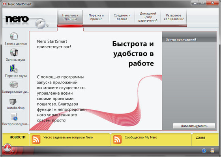Viewport: 221px width, 157px height.
Task: Click the Часто задаваемые вопросы Nero news item
Action: pyautogui.click(x=68, y=137)
